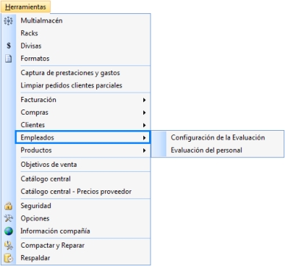This screenshot has height=266, width=285.
Task: Click the dollar sign icon beside Divisas
Action: point(9,46)
